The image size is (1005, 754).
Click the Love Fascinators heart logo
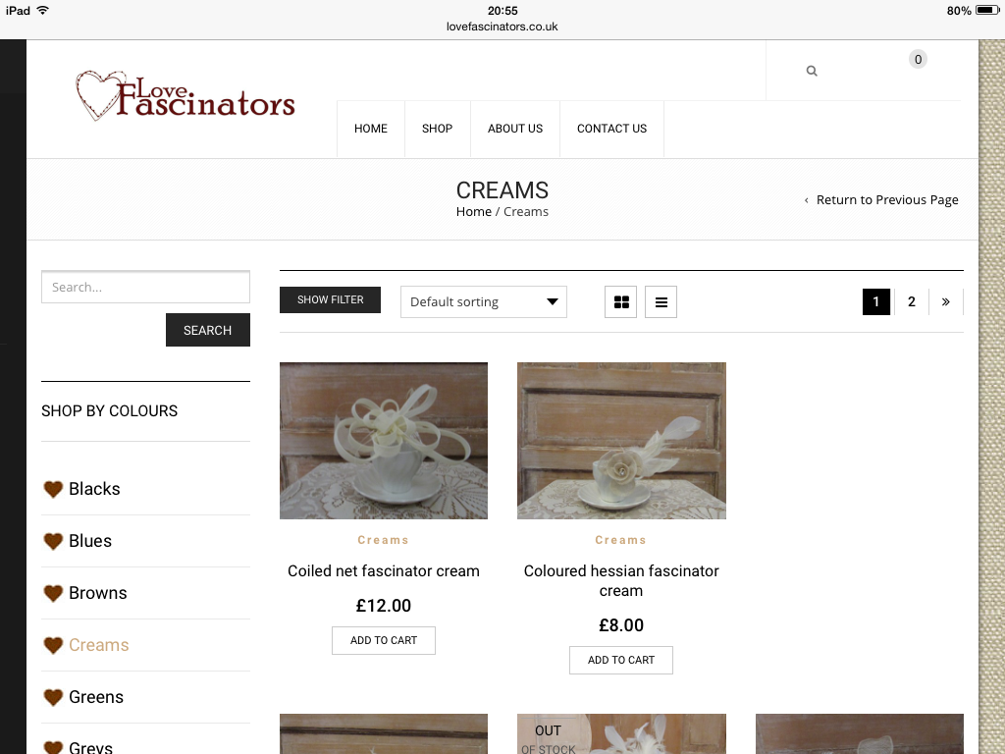tap(185, 96)
